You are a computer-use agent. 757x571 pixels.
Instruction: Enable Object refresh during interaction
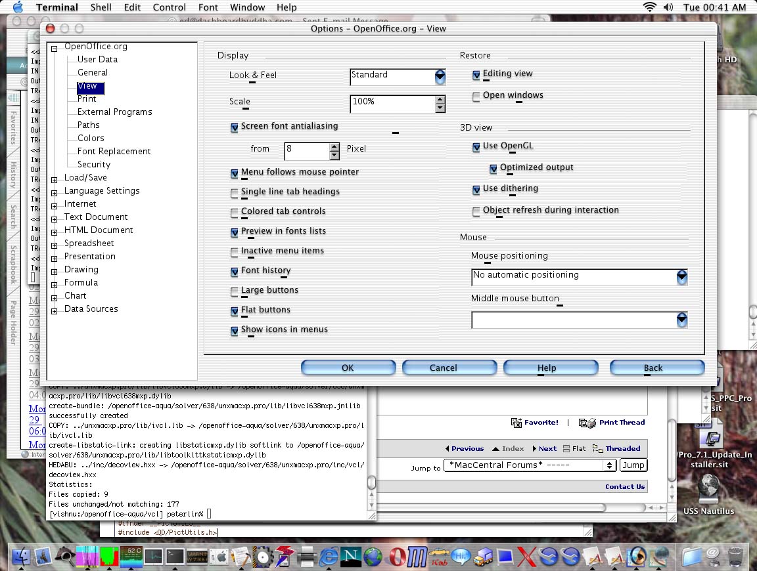[x=476, y=211]
